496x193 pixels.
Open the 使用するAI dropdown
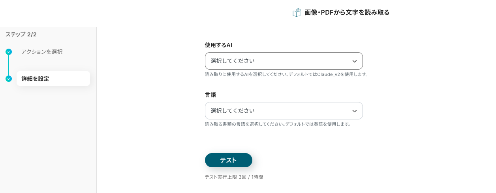point(284,61)
